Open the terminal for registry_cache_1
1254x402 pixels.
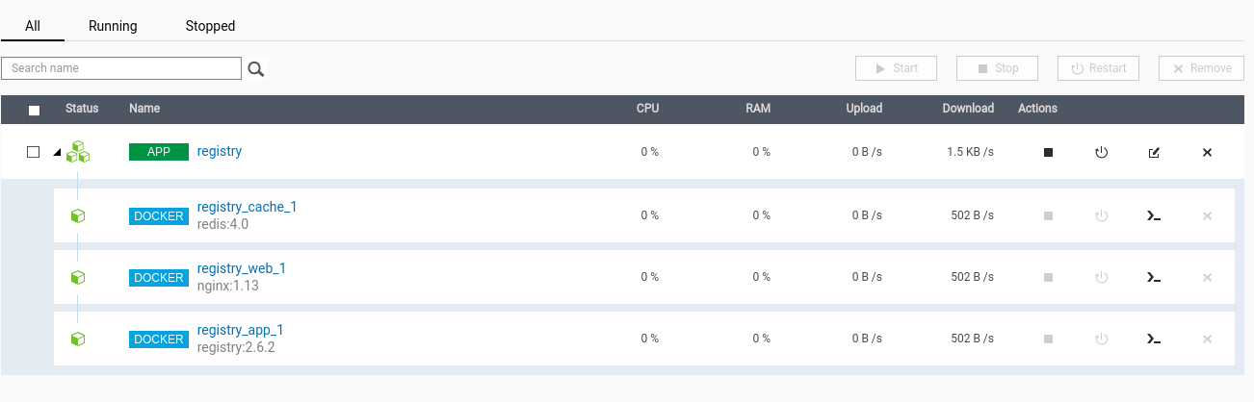[x=1154, y=215]
